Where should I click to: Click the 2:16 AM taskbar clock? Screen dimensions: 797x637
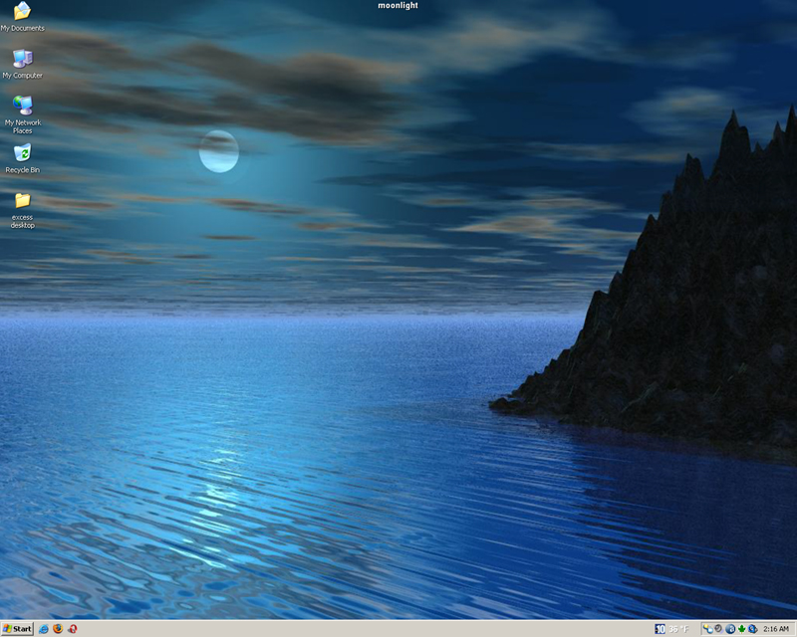775,629
